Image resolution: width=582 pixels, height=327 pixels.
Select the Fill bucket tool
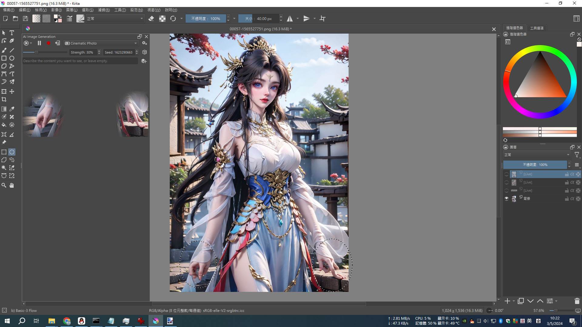coord(4,125)
